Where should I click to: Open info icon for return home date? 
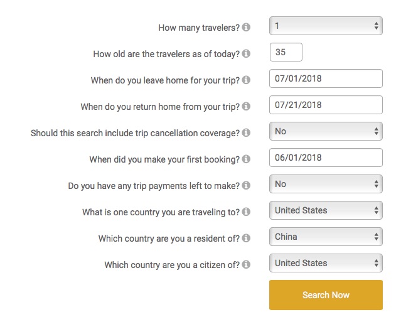pos(246,106)
